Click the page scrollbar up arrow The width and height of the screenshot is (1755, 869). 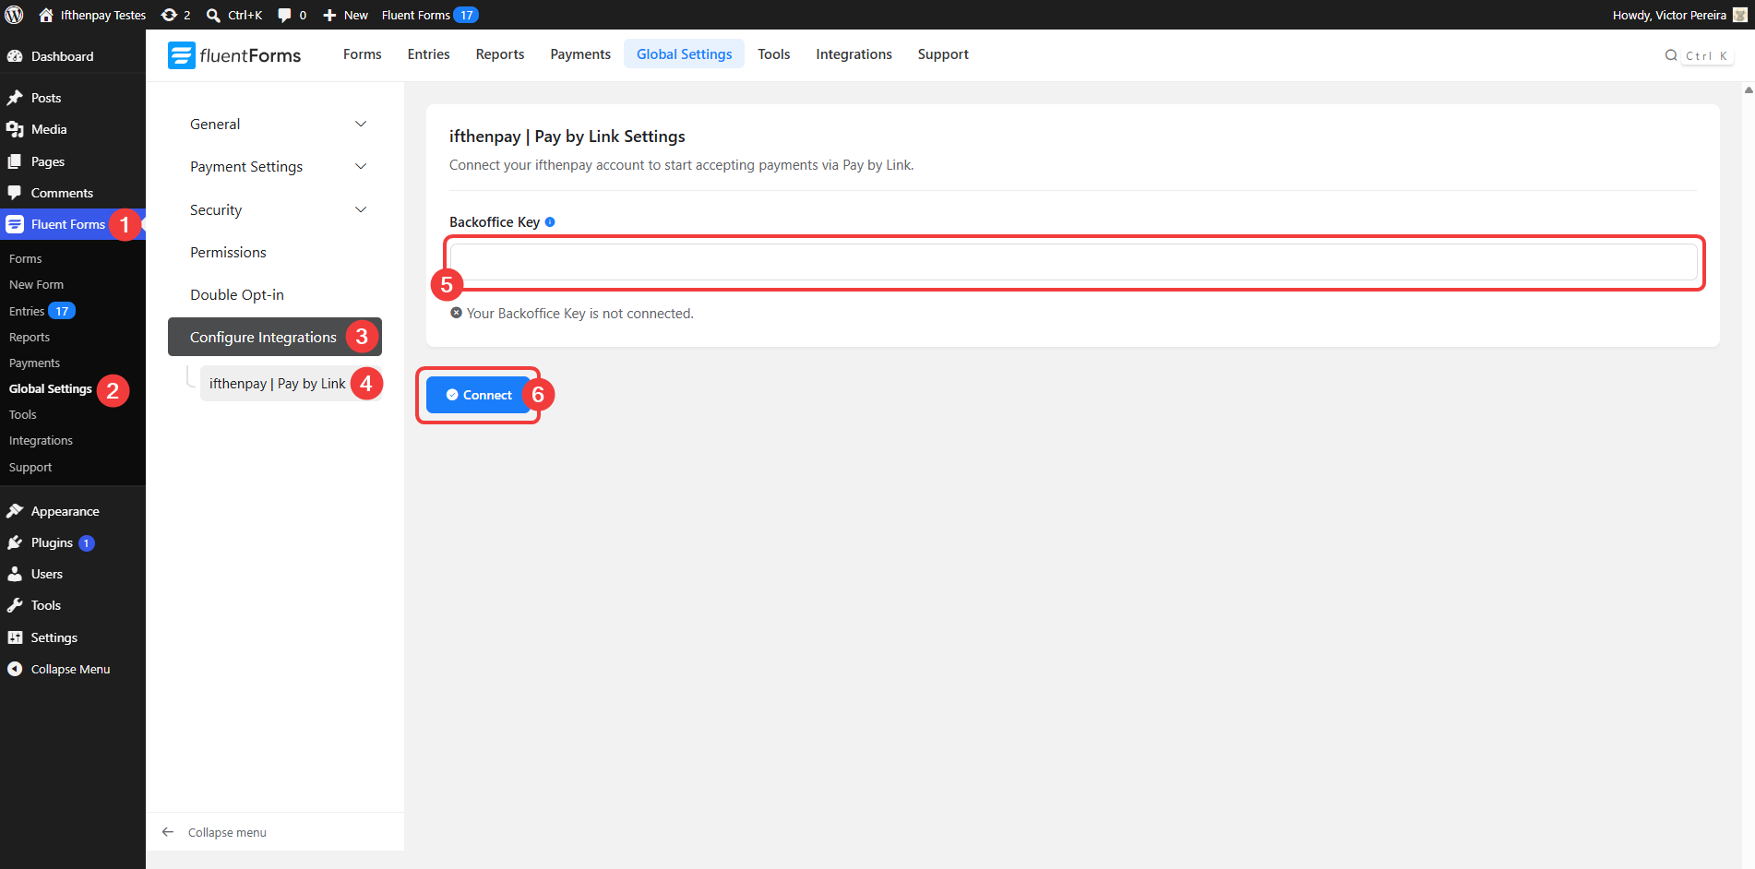pos(1749,90)
